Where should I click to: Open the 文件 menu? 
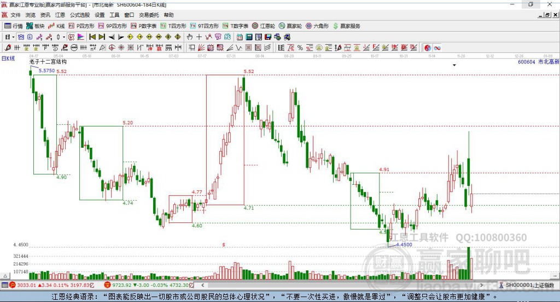tap(15, 15)
